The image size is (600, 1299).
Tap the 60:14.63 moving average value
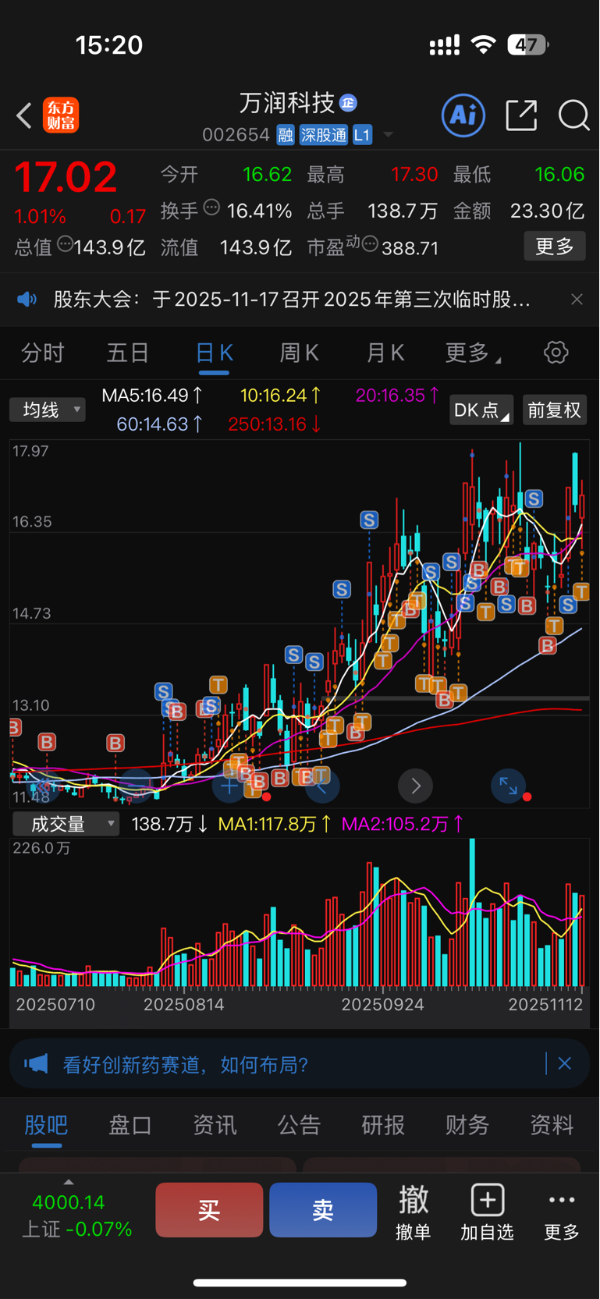(x=160, y=424)
